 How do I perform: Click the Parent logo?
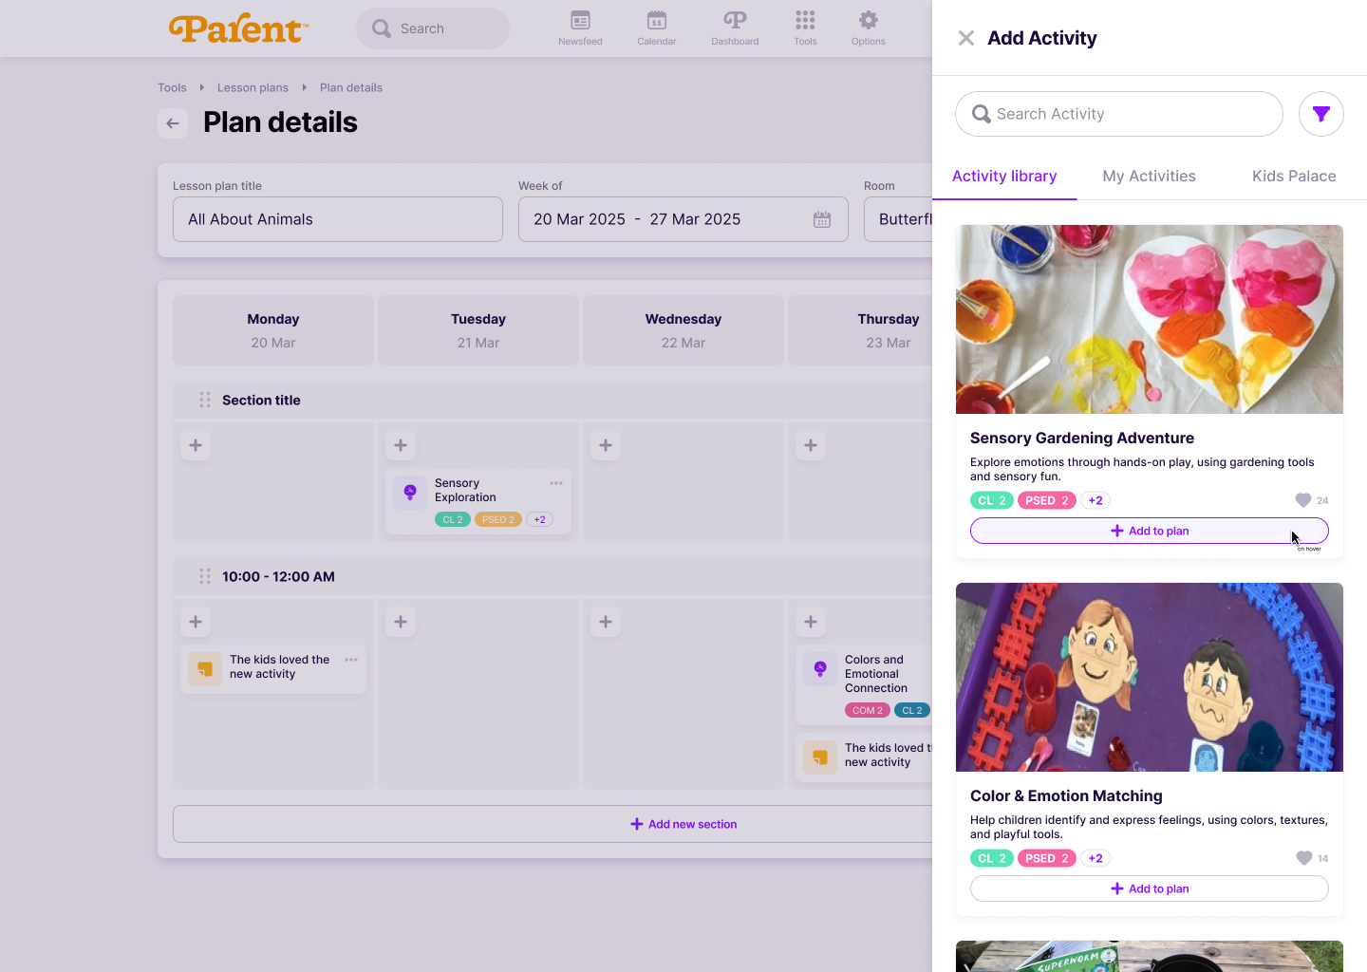tap(239, 28)
